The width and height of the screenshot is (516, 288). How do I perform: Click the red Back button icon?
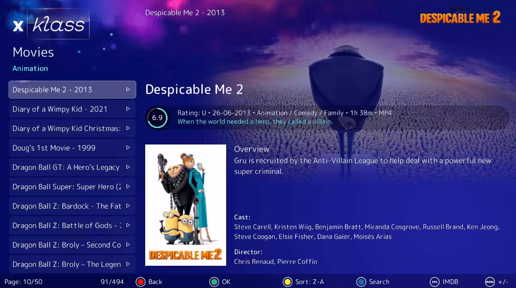141,282
